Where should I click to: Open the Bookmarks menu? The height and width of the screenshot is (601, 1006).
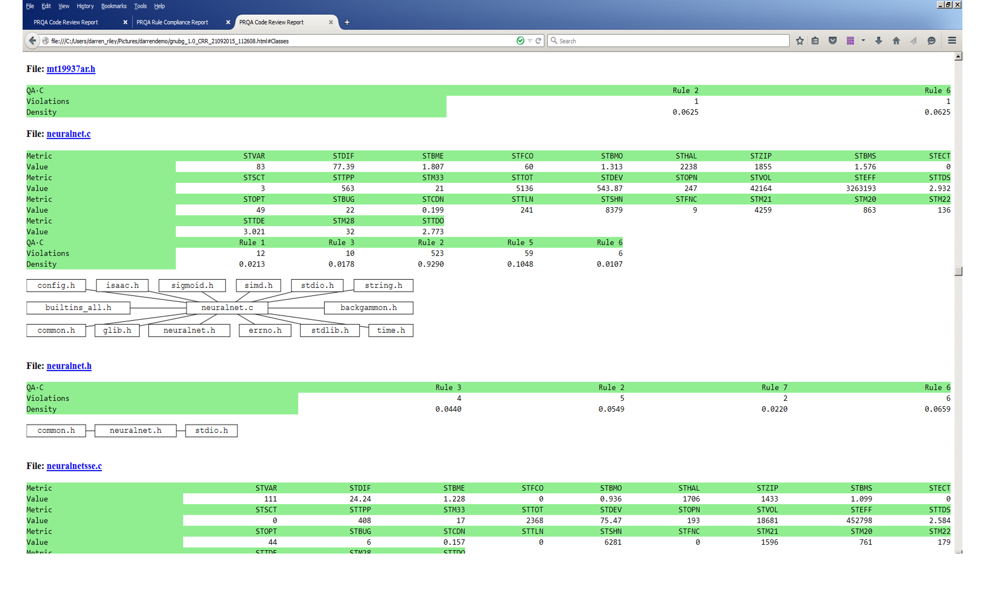[114, 6]
